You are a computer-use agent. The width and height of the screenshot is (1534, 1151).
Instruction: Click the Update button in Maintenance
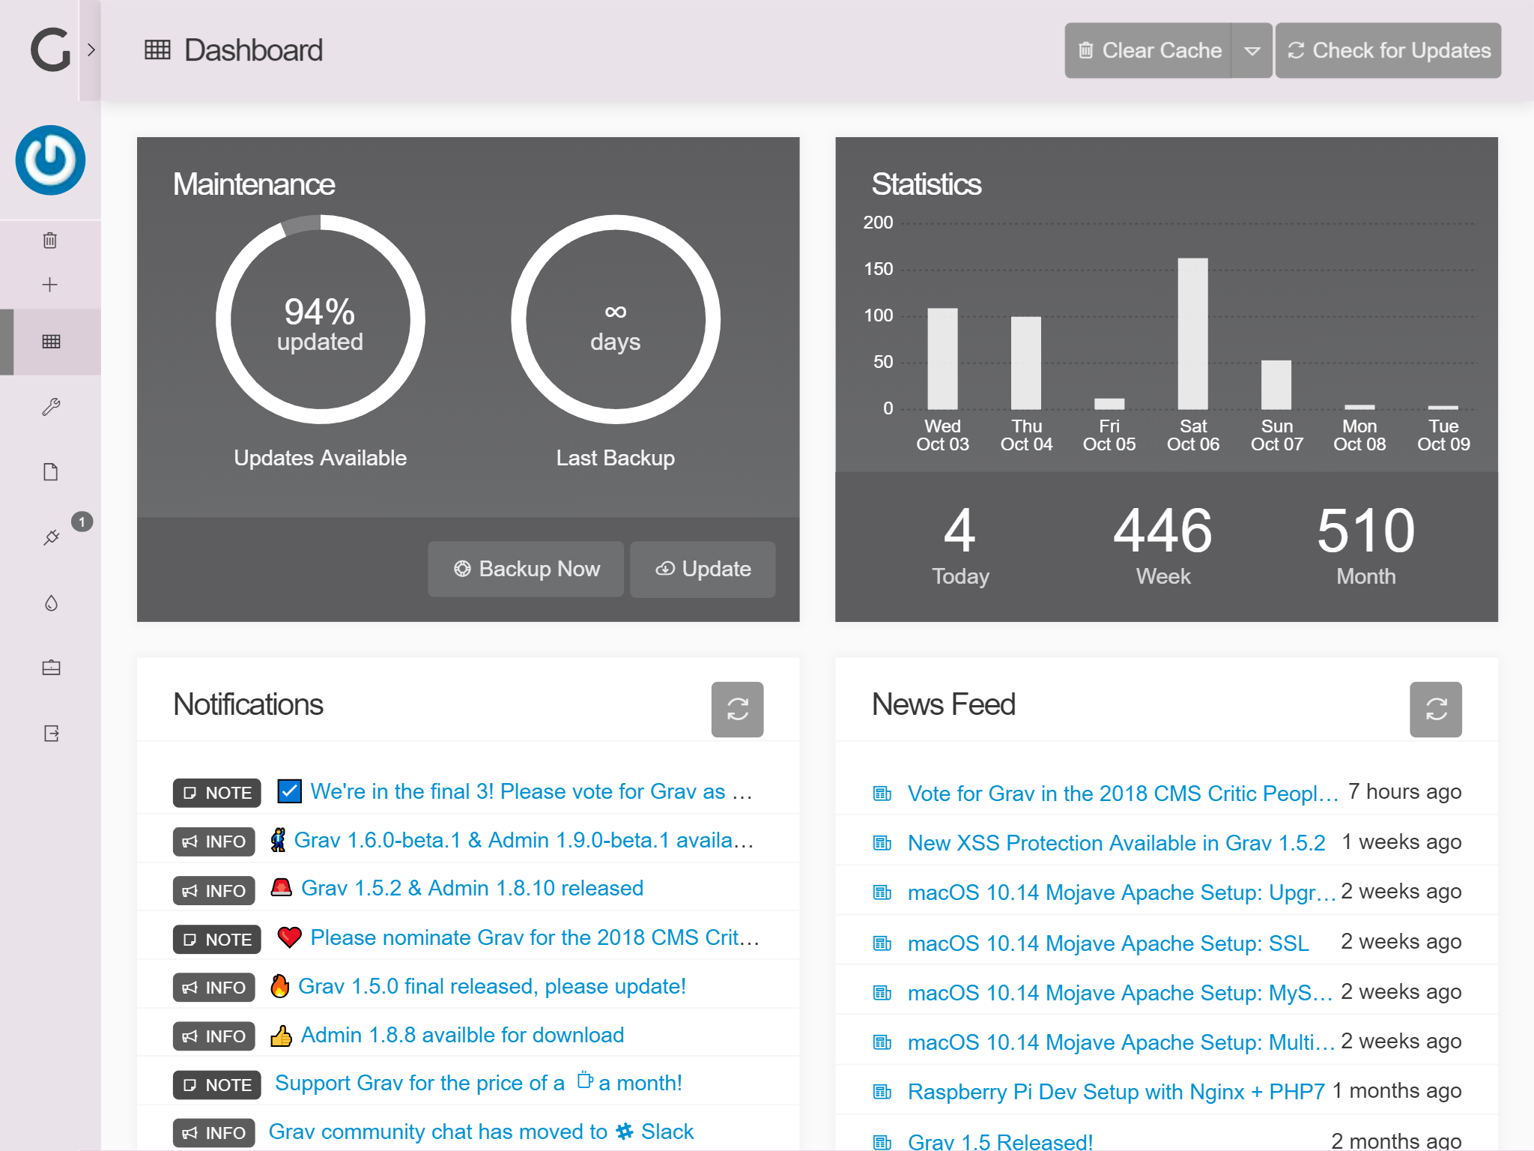coord(703,569)
